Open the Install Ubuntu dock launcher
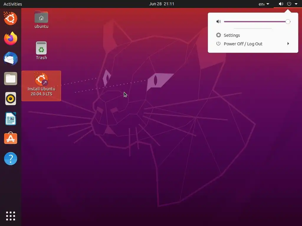This screenshot has height=226, width=302. (x=10, y=19)
